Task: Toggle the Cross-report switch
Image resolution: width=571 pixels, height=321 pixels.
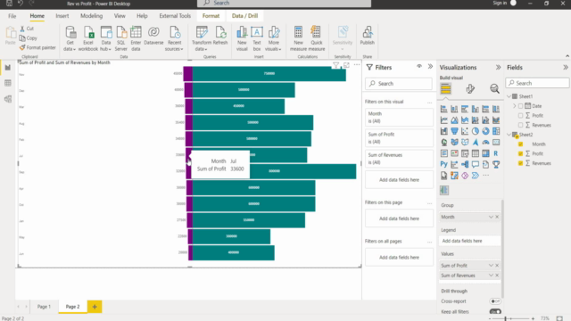Action: (495, 301)
